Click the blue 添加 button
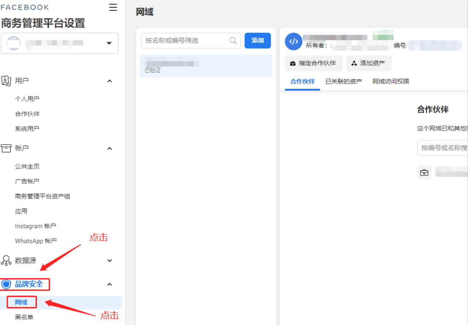Viewport: 468px width, 325px height. [x=258, y=41]
